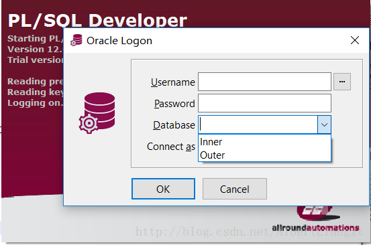The image size is (371, 245).
Task: Expand the Database dropdown arrow
Action: coord(324,125)
